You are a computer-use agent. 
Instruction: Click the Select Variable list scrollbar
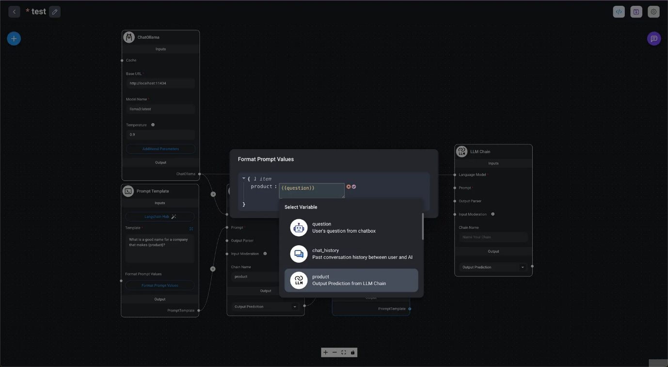(x=423, y=227)
